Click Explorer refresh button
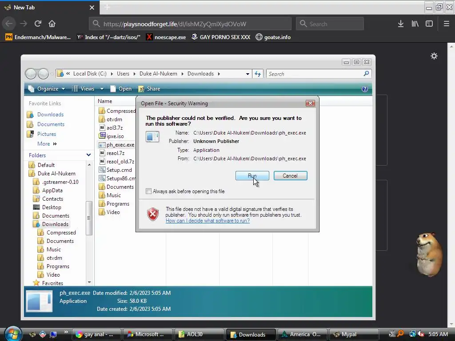Viewport: 455px width, 341px height. [258, 74]
